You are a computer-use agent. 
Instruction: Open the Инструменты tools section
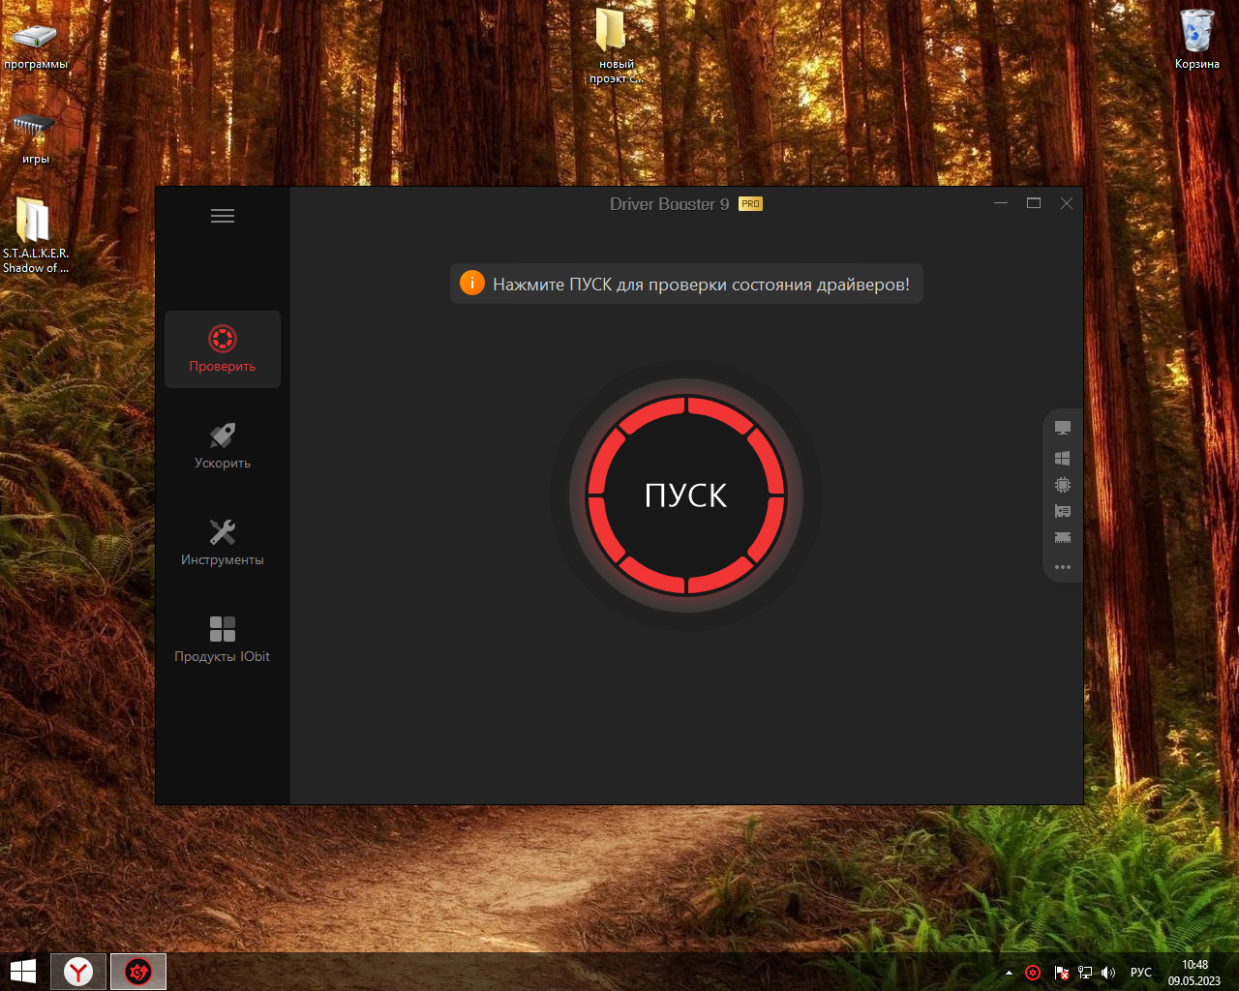223,543
